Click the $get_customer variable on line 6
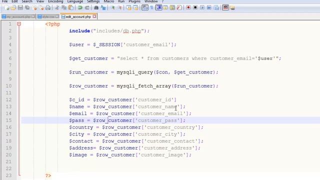 tap(88, 58)
